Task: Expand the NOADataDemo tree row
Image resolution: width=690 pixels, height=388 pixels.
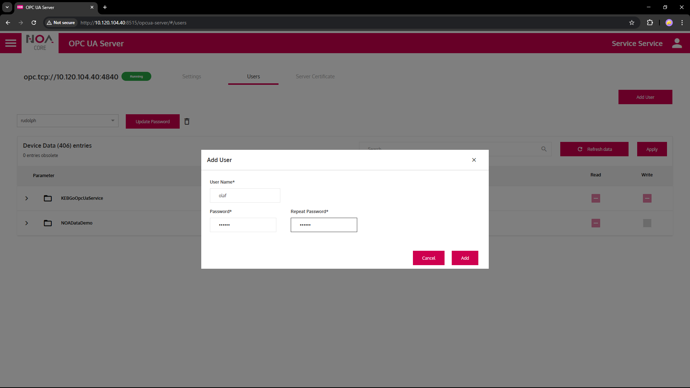Action: point(27,223)
